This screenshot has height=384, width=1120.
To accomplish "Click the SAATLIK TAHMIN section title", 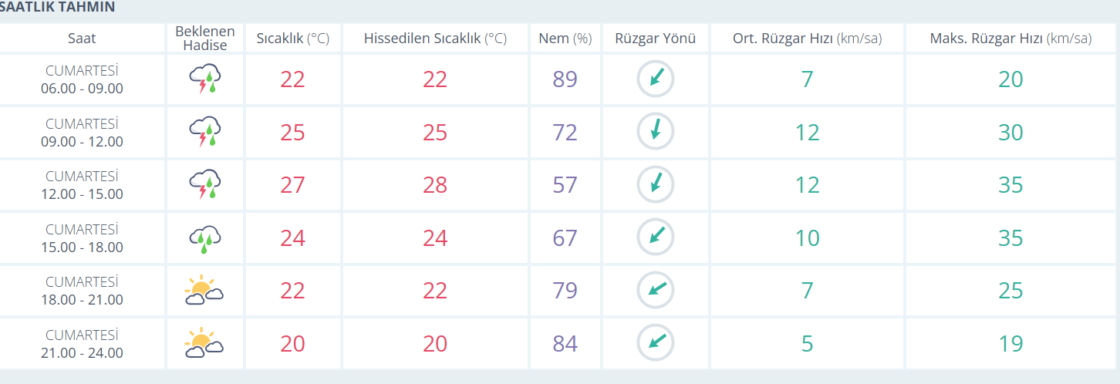I will [x=57, y=7].
